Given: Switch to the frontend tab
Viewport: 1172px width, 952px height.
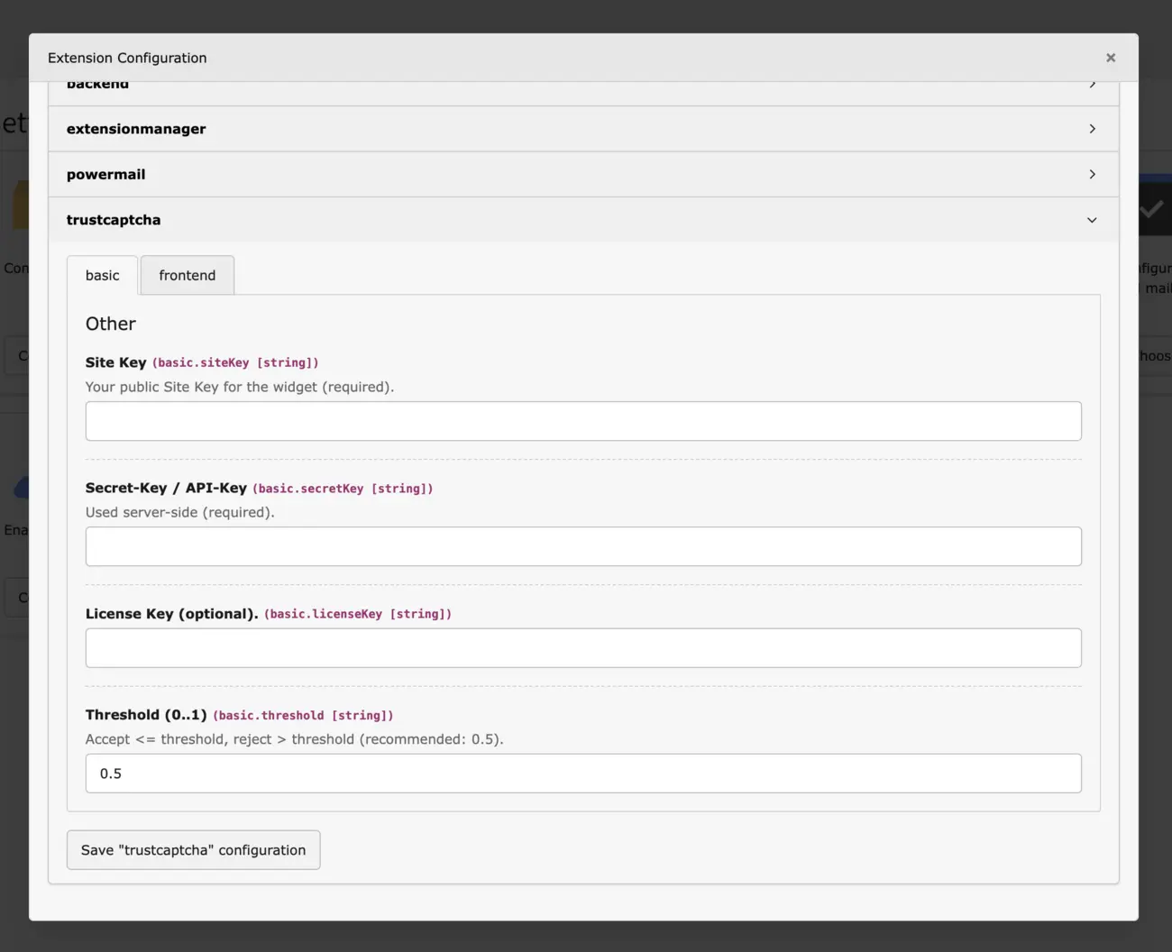Looking at the screenshot, I should click(x=187, y=275).
